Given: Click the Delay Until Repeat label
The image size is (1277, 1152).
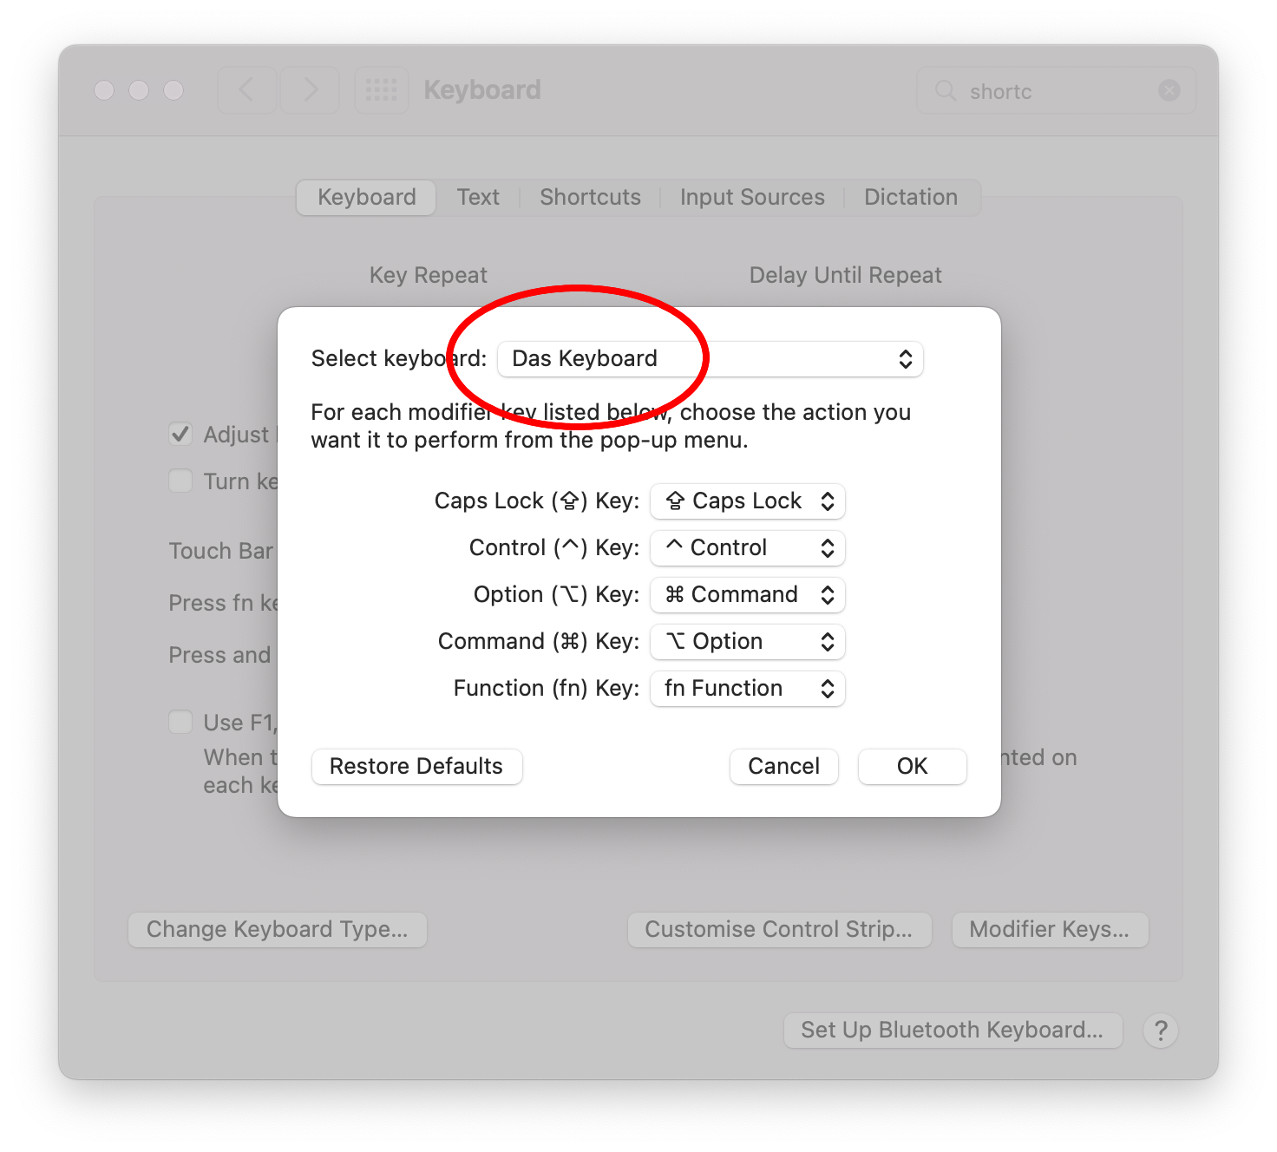Looking at the screenshot, I should 846,276.
